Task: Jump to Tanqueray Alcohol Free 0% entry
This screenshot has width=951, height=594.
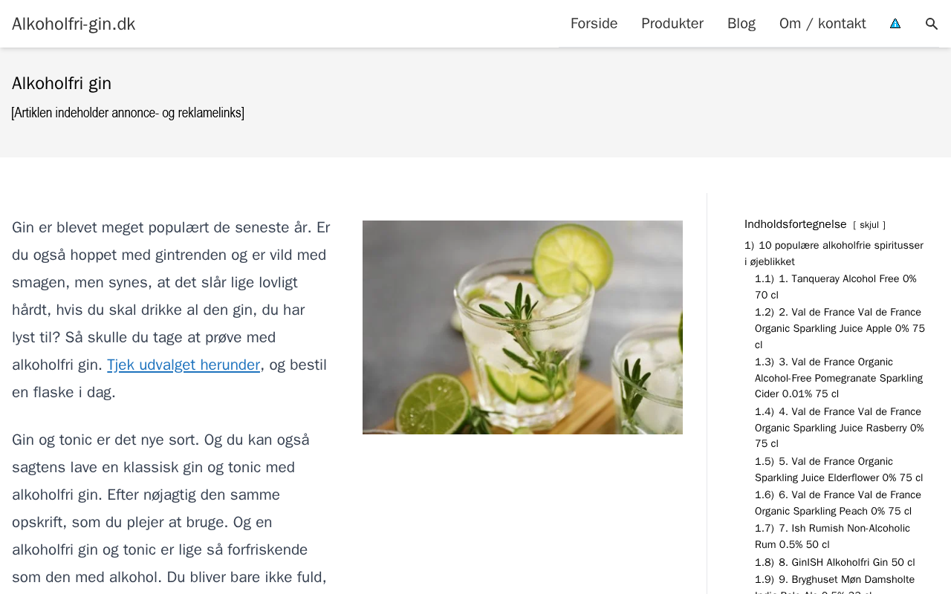Action: [836, 287]
